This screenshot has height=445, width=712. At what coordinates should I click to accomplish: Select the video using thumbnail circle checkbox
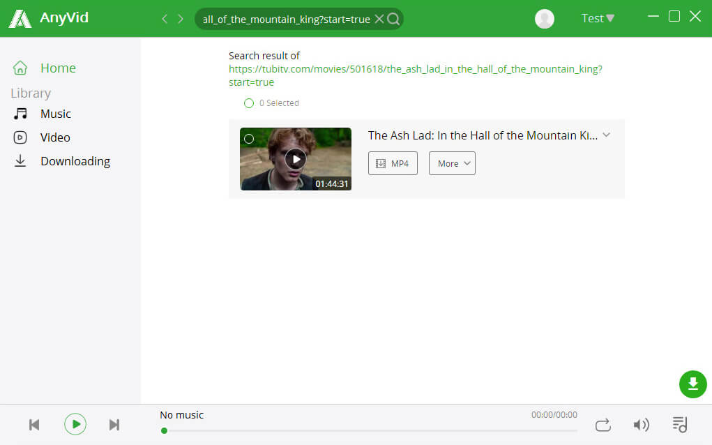pos(249,139)
